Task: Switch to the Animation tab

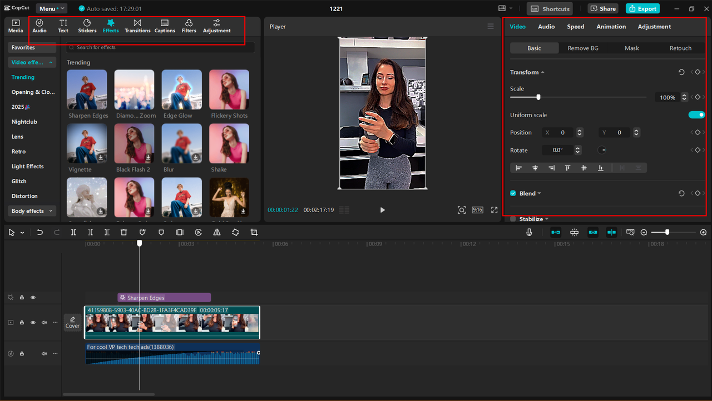Action: (x=611, y=26)
